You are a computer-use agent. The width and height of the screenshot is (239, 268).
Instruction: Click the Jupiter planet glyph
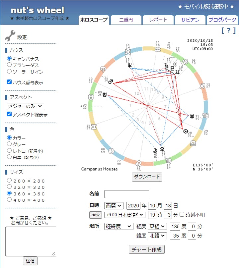tap(178, 72)
